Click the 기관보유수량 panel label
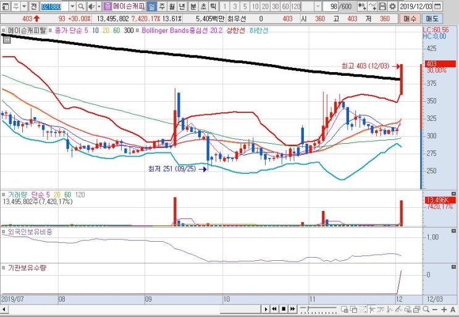Viewport: 459px width, 317px height. [x=27, y=268]
